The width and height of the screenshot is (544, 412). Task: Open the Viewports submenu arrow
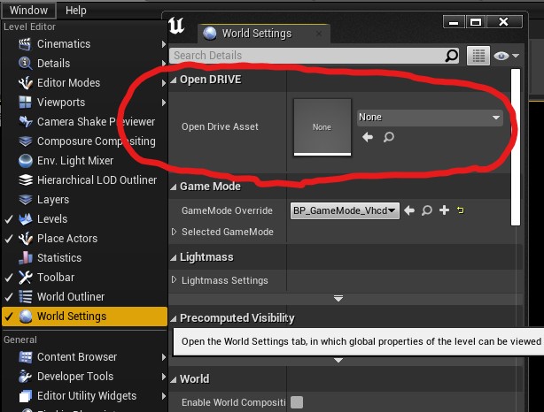click(x=163, y=103)
